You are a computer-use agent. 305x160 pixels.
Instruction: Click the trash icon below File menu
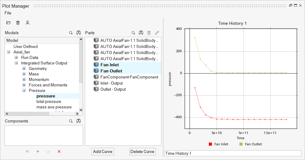(x=18, y=23)
